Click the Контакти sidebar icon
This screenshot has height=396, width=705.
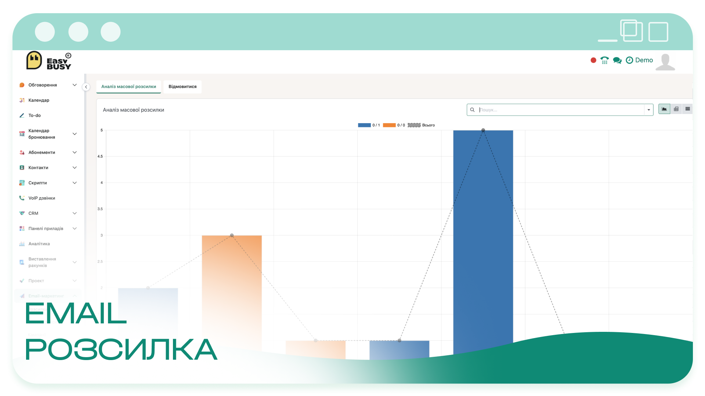tap(22, 168)
